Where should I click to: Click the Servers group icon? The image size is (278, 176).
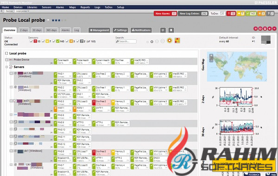[11, 67]
